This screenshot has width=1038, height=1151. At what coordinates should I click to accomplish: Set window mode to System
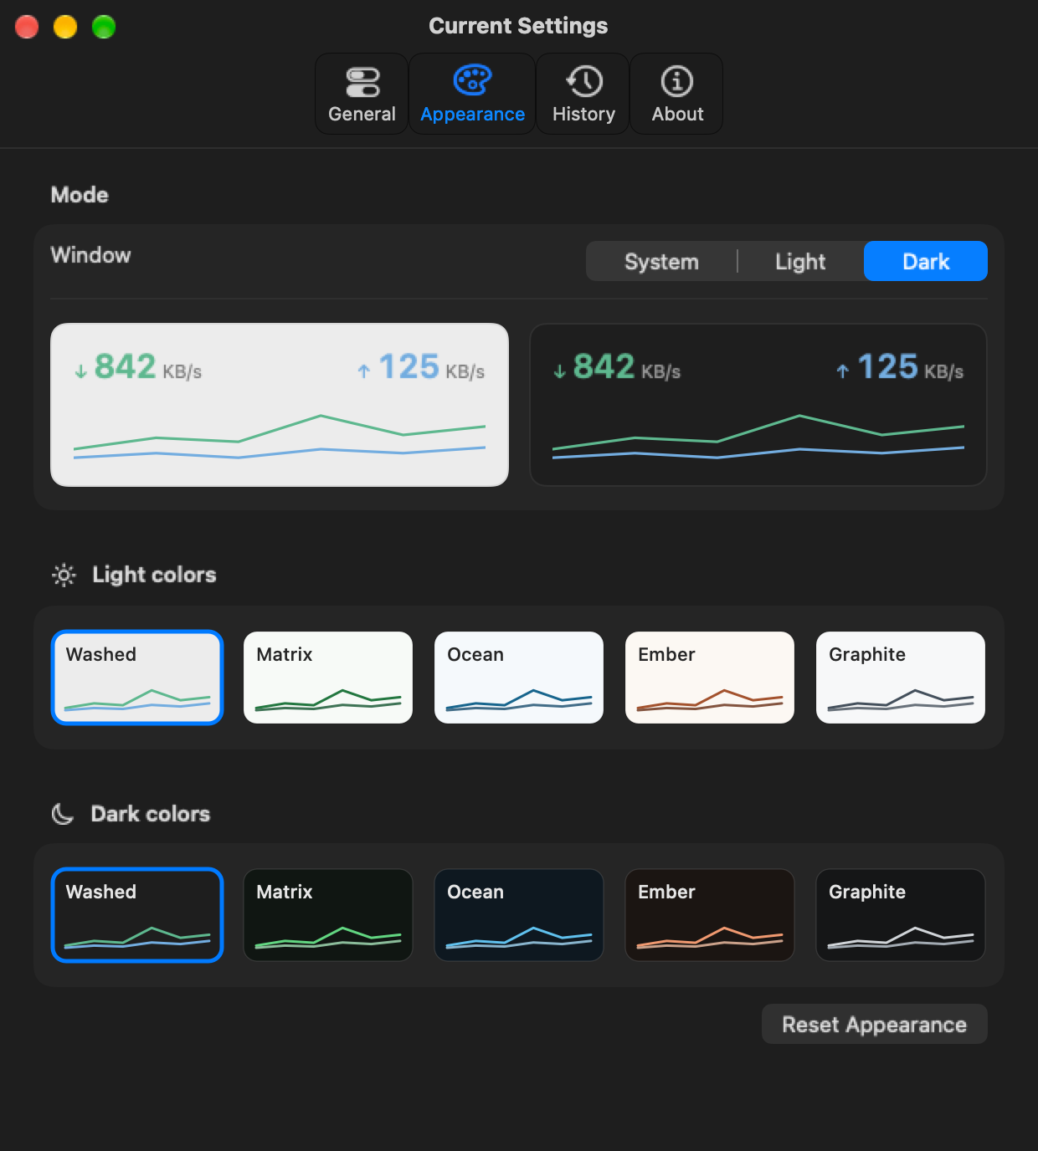661,261
